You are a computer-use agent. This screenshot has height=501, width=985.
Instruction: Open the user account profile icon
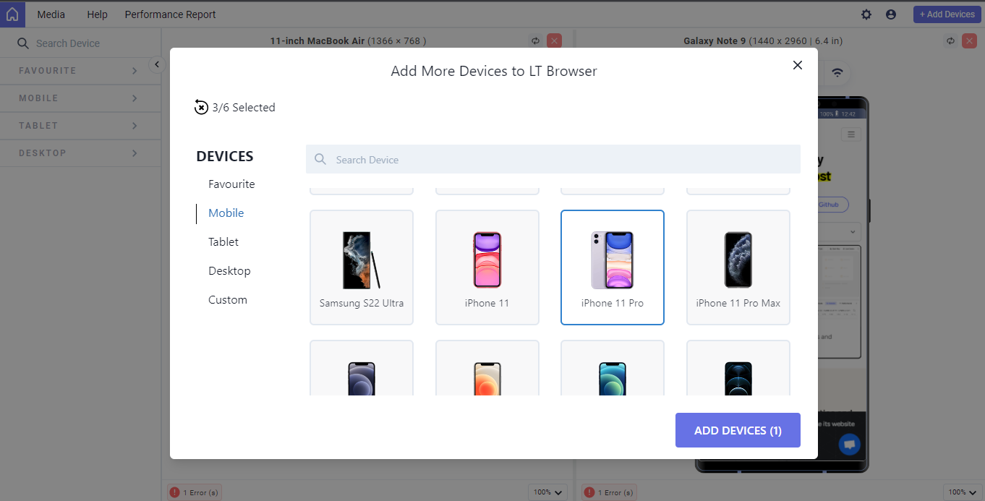(x=890, y=14)
